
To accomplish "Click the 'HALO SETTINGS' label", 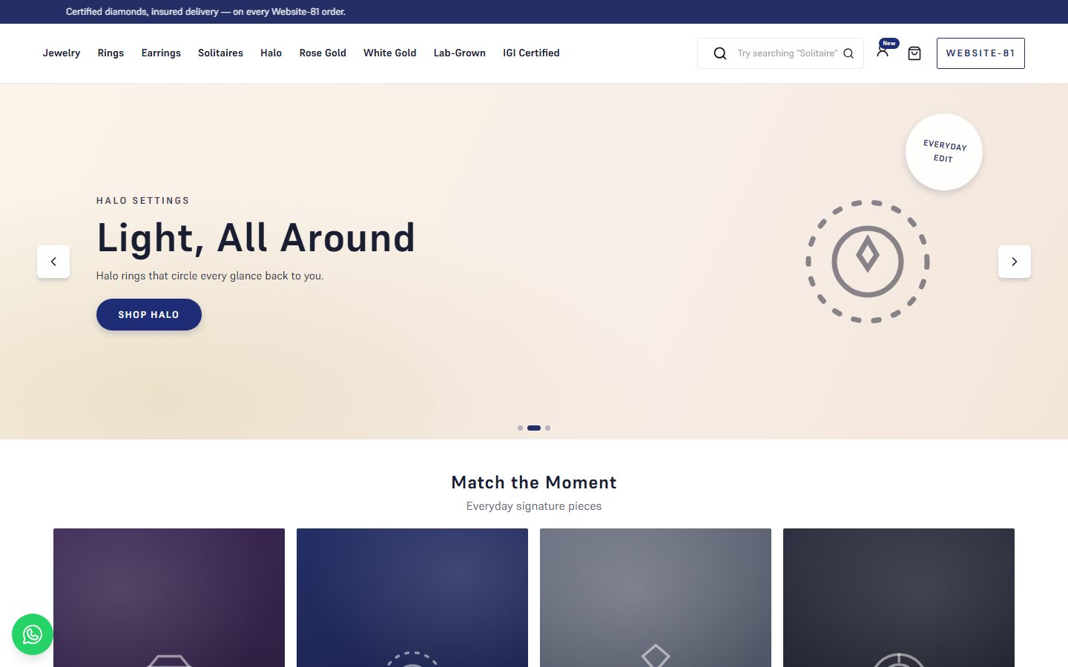I will 143,201.
